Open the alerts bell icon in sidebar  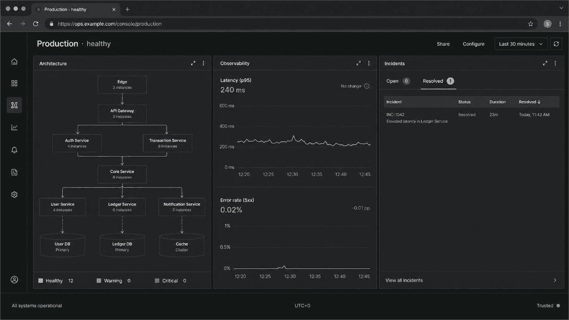pos(14,150)
